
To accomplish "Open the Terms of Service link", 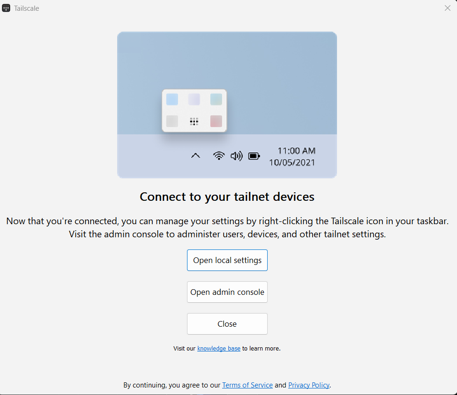I will pyautogui.click(x=247, y=385).
